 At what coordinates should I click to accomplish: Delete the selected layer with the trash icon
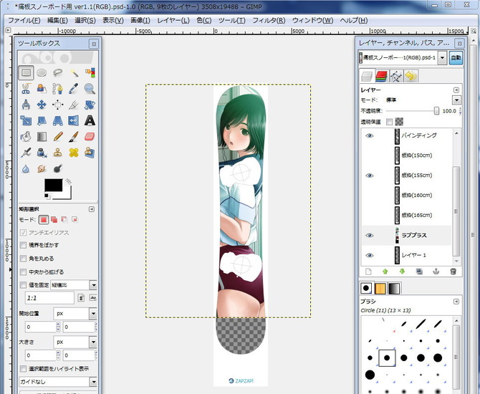tap(453, 272)
